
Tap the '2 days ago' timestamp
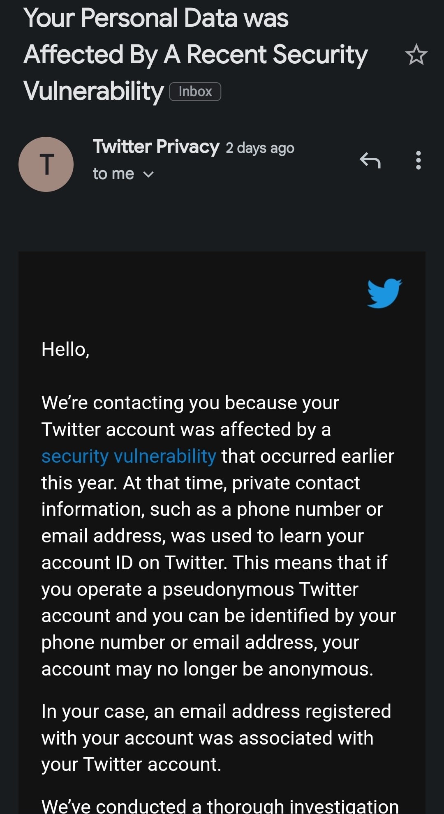(x=260, y=148)
